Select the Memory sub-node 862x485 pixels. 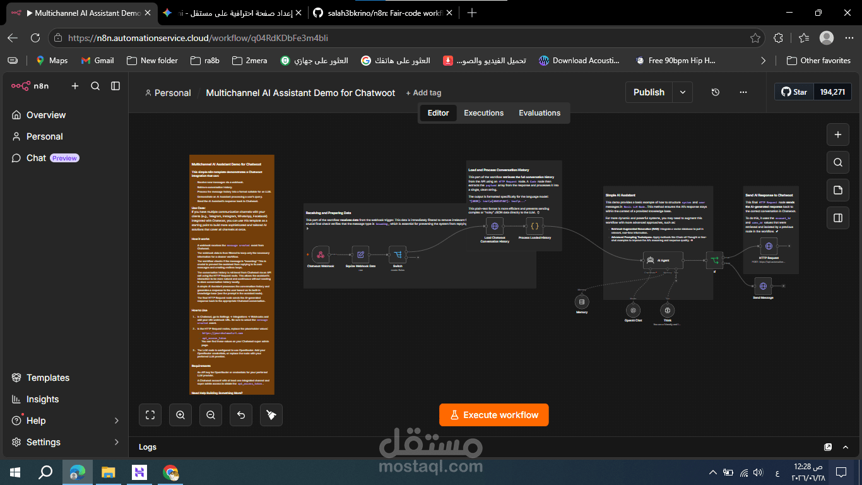pos(582,301)
